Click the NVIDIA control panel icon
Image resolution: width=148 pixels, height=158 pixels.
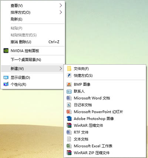click(6, 51)
